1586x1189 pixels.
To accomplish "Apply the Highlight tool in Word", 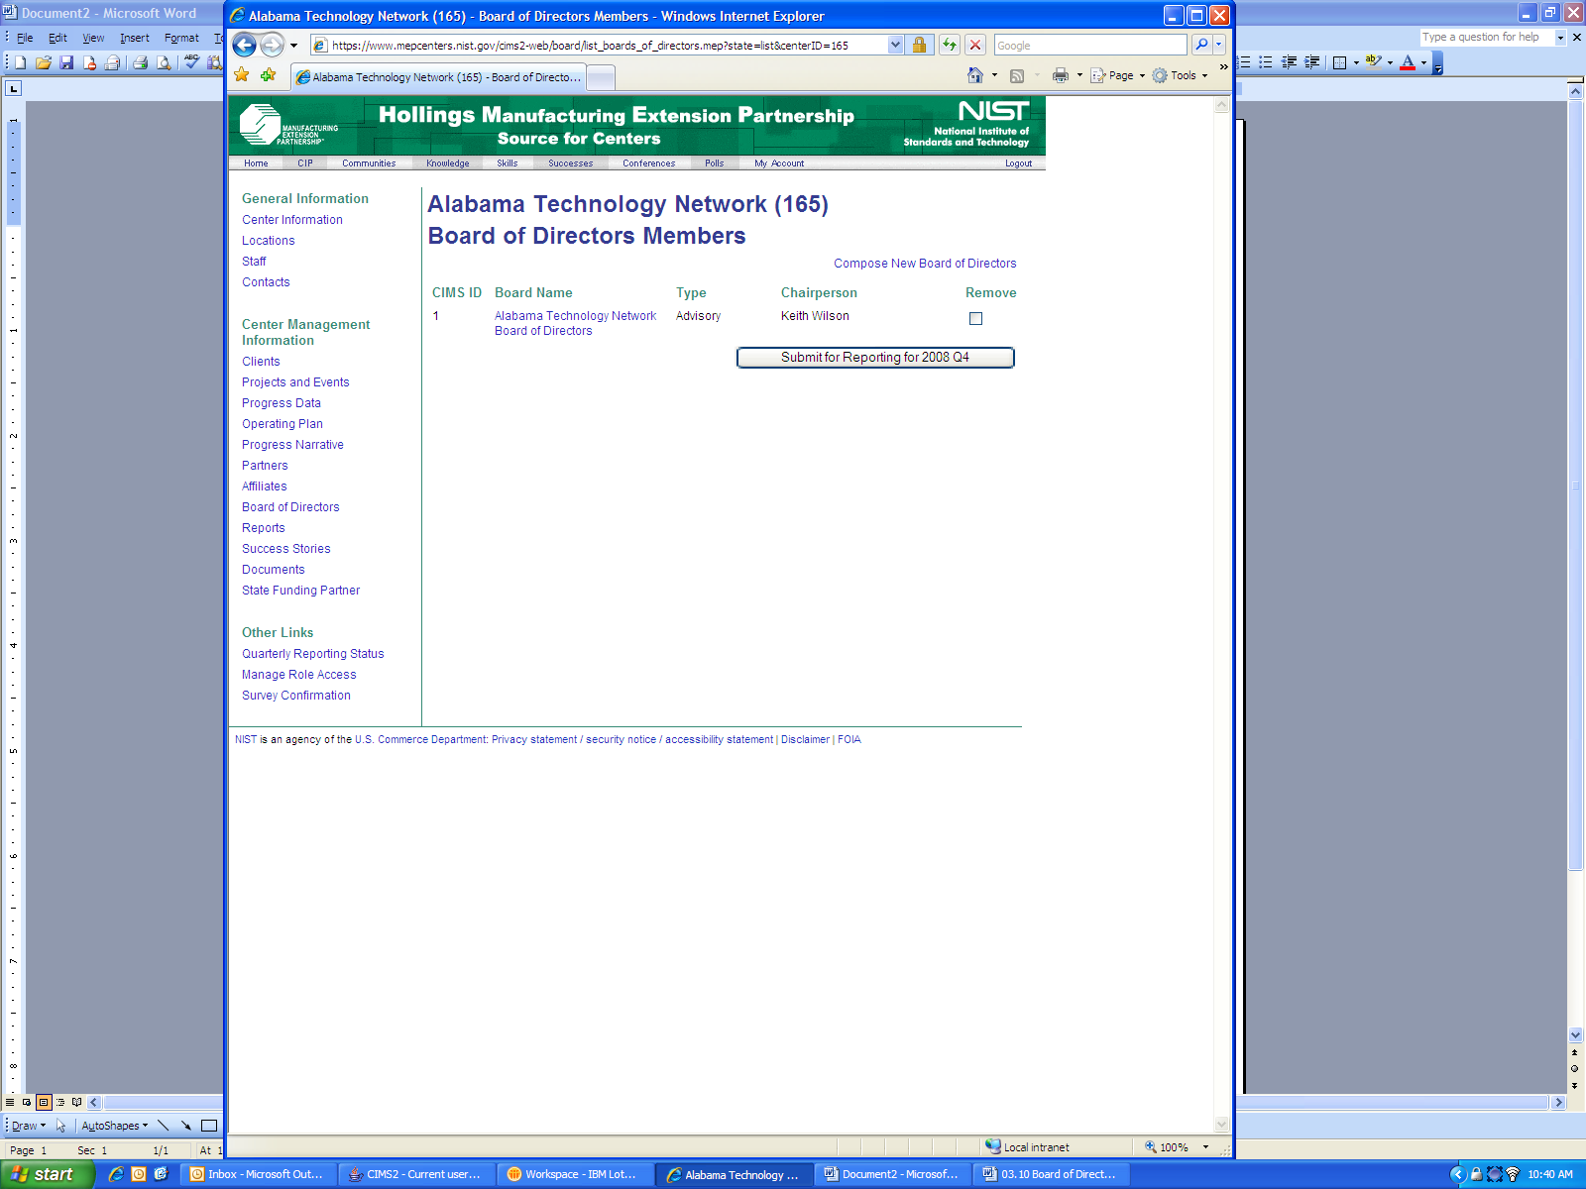I will 1373,62.
